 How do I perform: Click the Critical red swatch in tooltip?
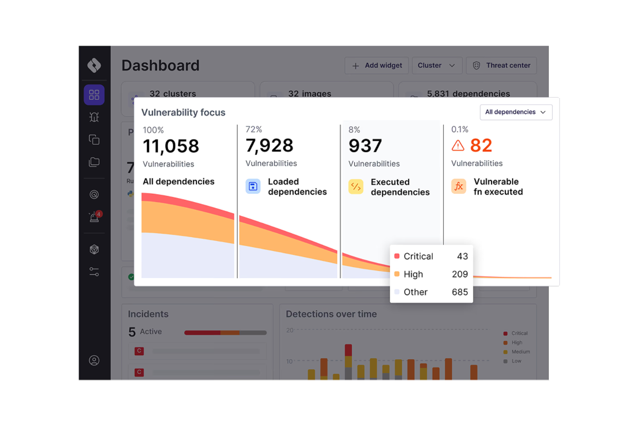397,256
